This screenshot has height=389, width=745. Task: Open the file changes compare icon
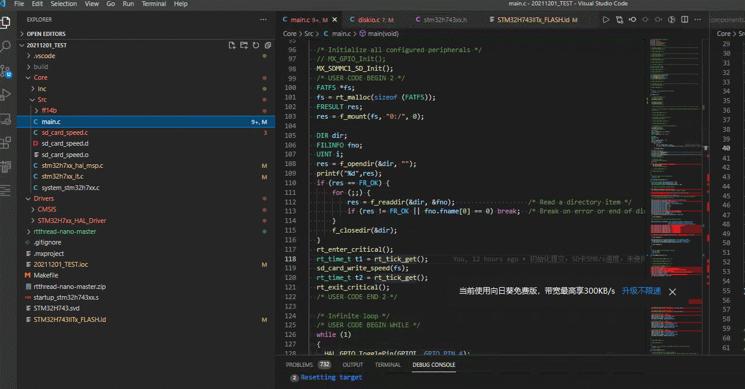point(619,20)
